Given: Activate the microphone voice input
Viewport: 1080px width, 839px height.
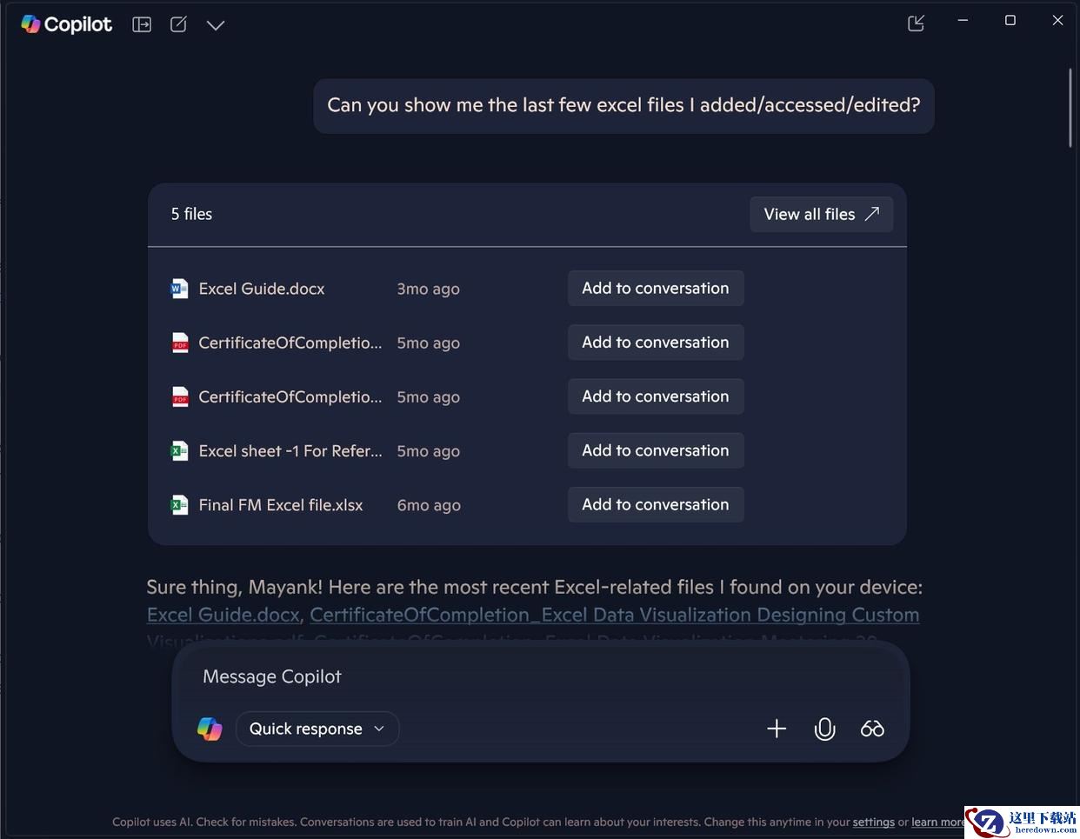Looking at the screenshot, I should (824, 729).
